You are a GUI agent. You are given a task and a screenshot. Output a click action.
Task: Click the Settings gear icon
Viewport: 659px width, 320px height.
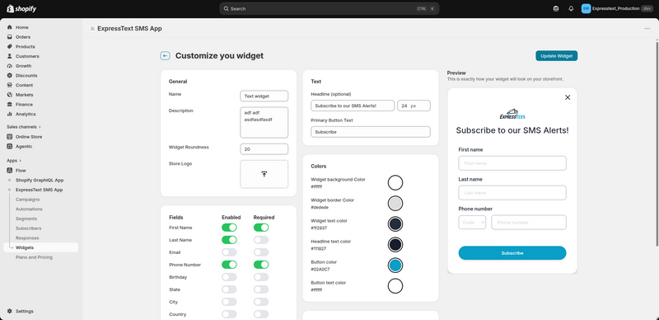10,311
